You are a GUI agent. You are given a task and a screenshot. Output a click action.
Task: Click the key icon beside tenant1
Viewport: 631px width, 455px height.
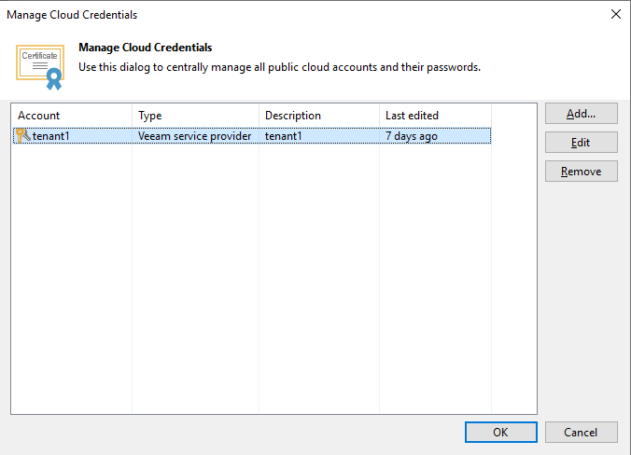click(x=23, y=135)
